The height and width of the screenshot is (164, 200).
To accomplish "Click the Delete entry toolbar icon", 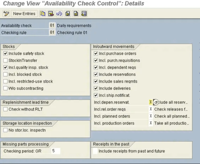I will [51, 14].
